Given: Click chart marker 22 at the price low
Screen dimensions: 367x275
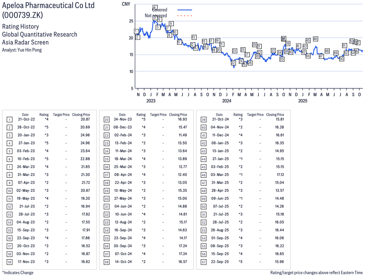Looking at the screenshot, I should click(x=233, y=63).
